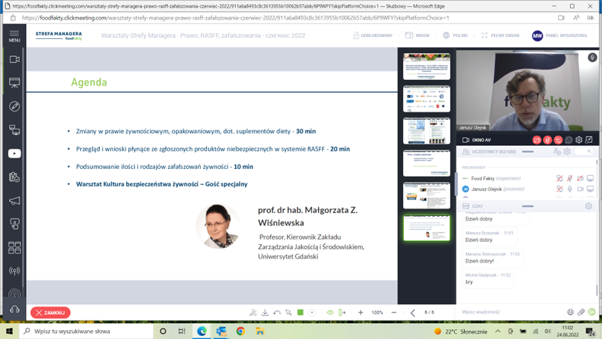This screenshot has width=602, height=339.
Task: Collapse the UCZESTNICY participants panel
Action: [527, 152]
